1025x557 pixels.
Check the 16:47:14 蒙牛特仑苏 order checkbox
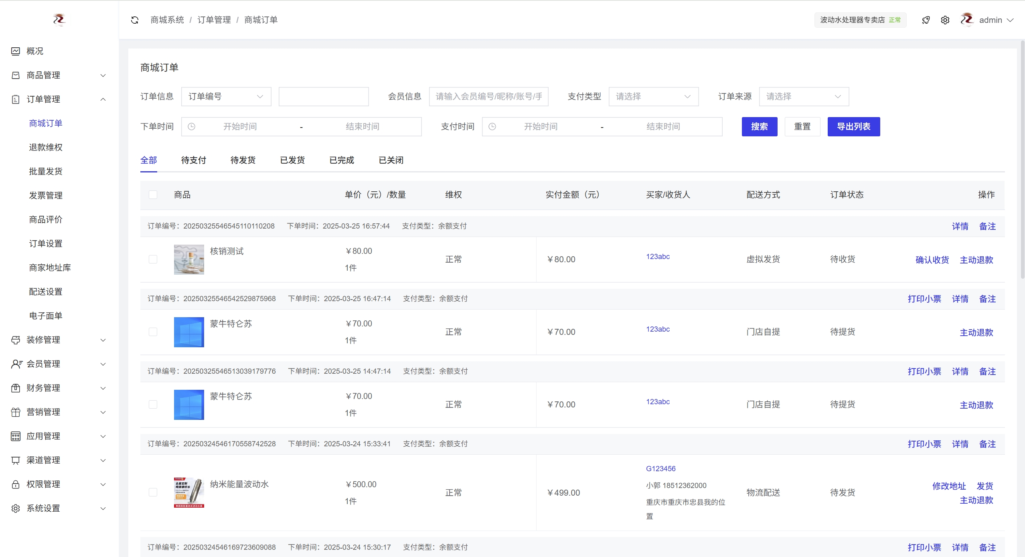[x=153, y=332]
